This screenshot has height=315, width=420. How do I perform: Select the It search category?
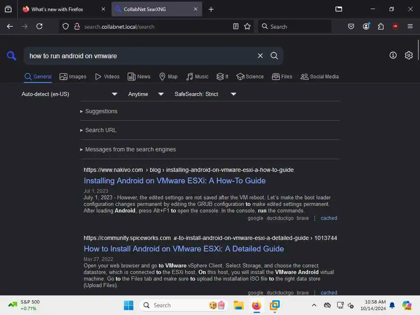pos(222,77)
